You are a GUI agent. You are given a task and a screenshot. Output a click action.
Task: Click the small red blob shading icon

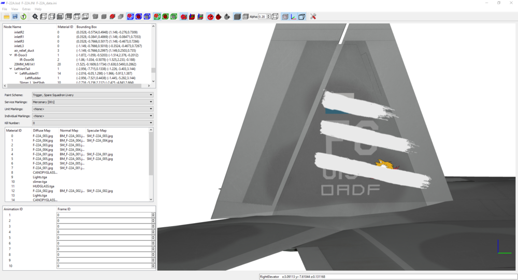point(112,17)
